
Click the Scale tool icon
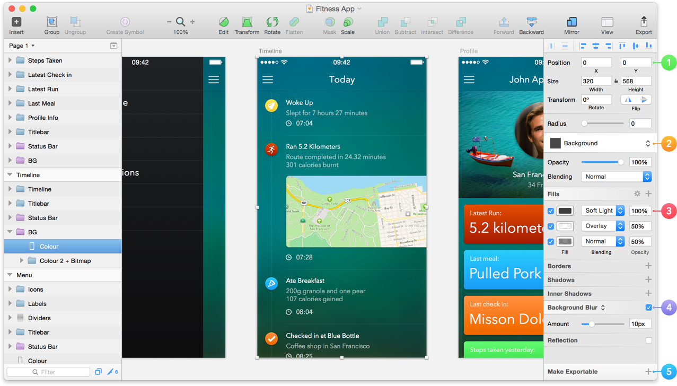click(x=348, y=22)
